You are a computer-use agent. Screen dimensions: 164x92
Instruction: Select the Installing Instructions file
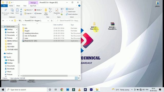[31, 33]
